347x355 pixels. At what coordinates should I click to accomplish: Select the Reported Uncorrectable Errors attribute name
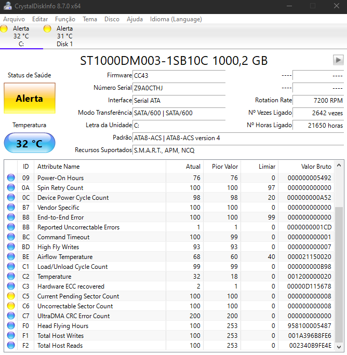coord(78,227)
